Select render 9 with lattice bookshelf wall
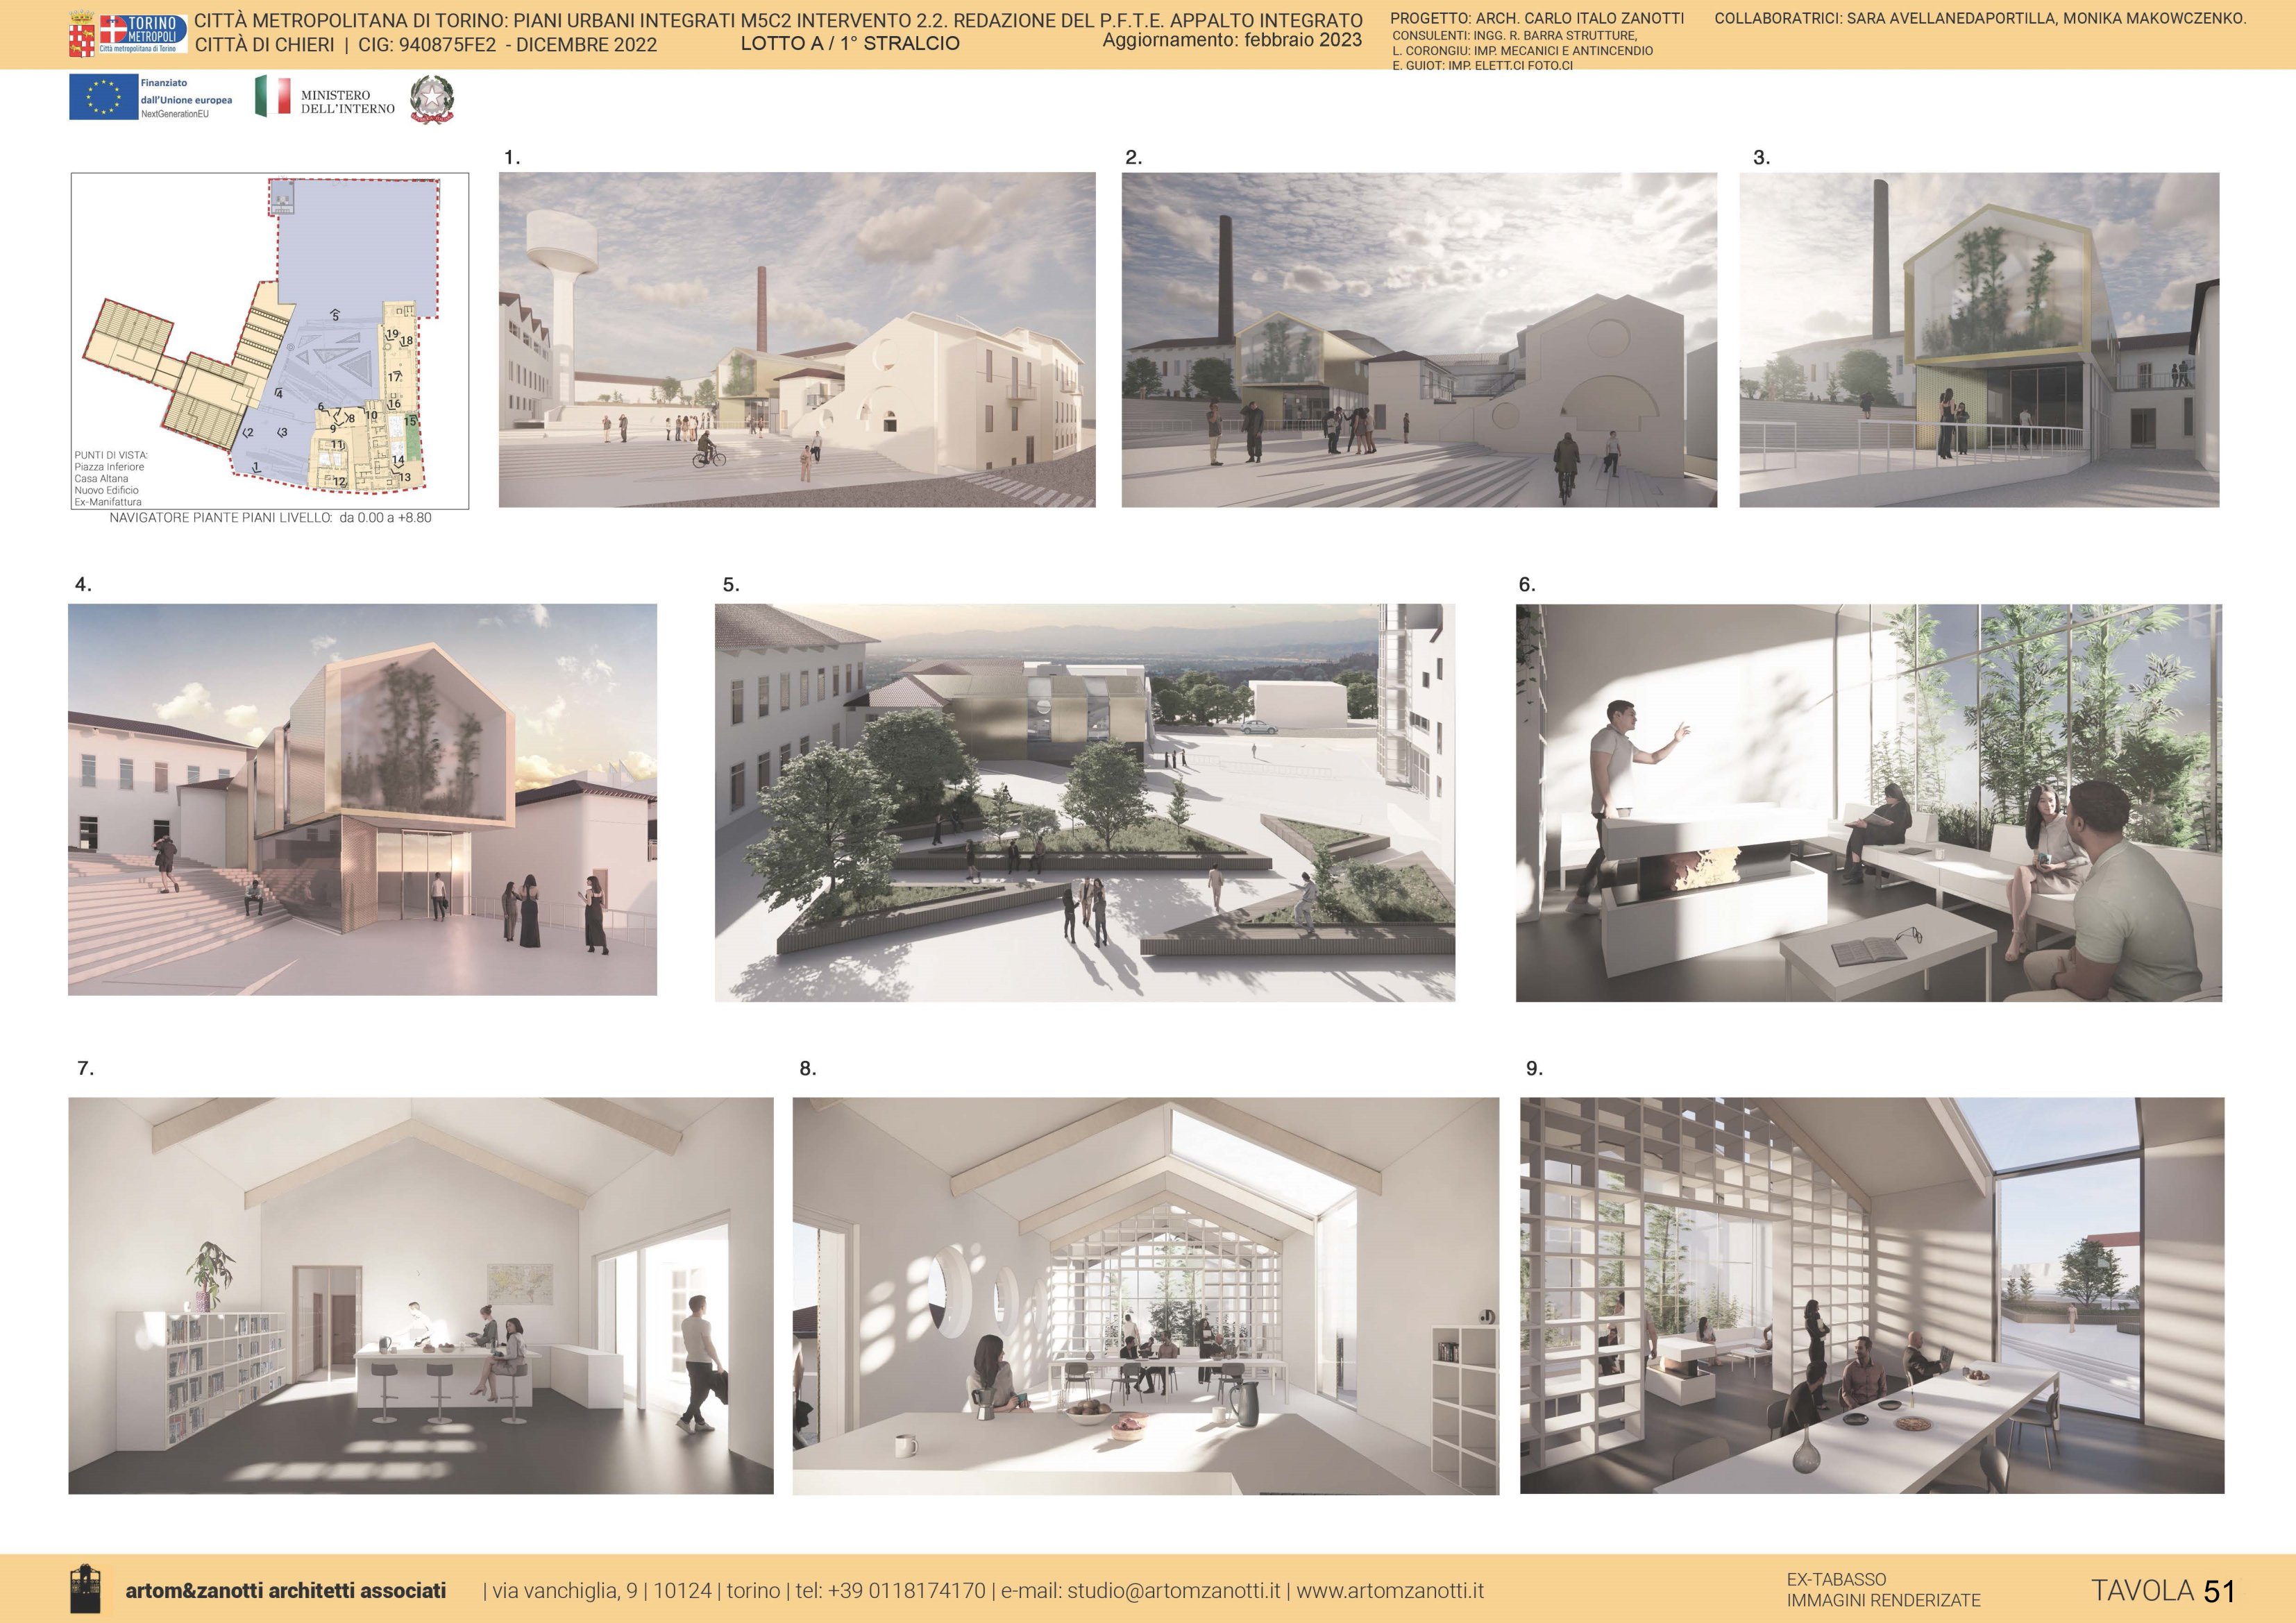 tap(1871, 1295)
